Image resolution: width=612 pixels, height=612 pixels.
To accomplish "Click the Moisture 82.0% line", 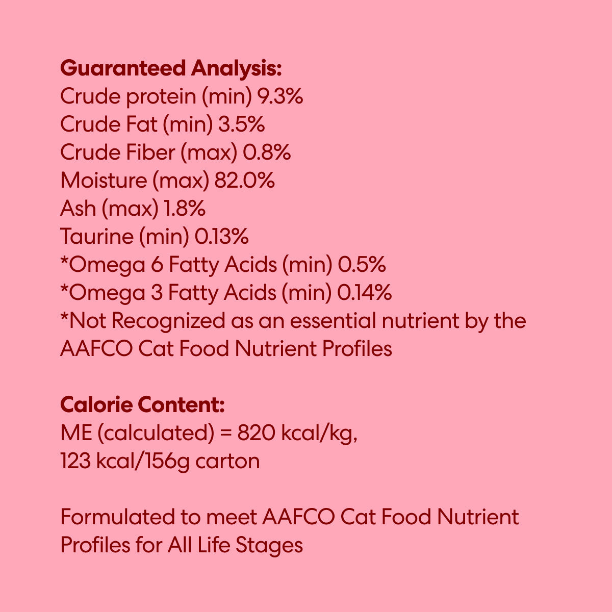I will (x=167, y=181).
